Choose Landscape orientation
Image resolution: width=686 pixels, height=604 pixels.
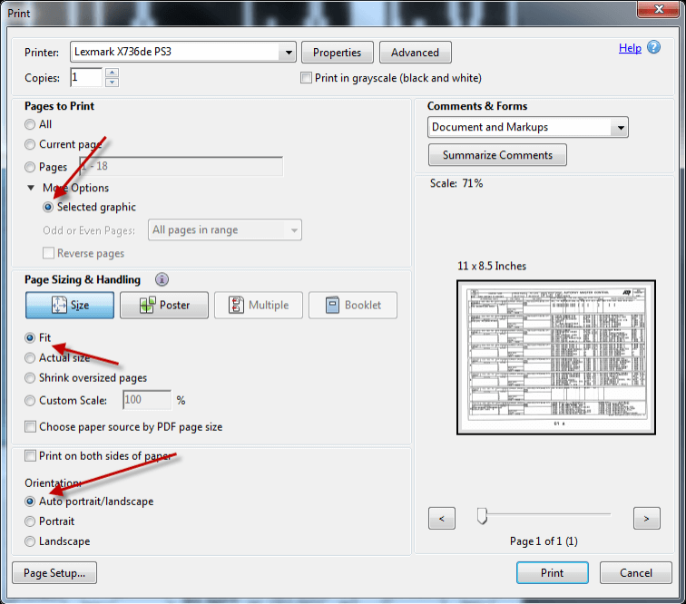click(x=30, y=541)
